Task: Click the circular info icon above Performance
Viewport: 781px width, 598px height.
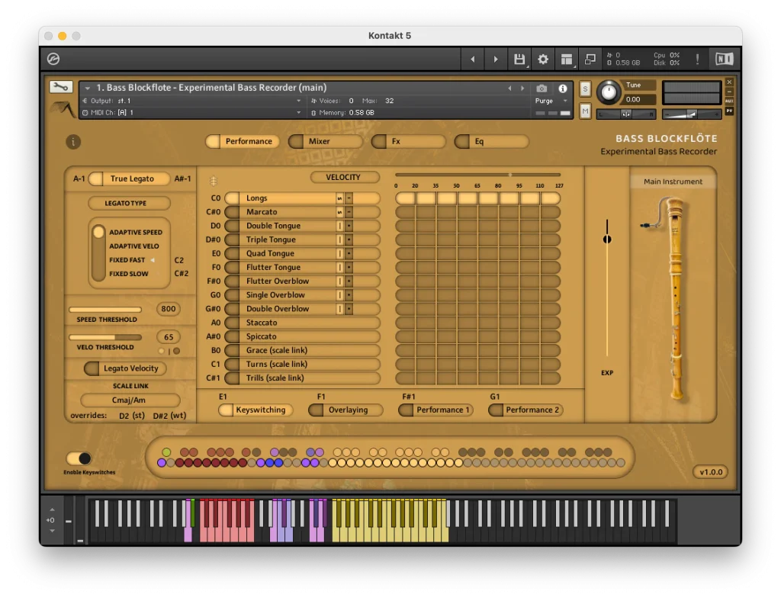Action: click(x=73, y=142)
